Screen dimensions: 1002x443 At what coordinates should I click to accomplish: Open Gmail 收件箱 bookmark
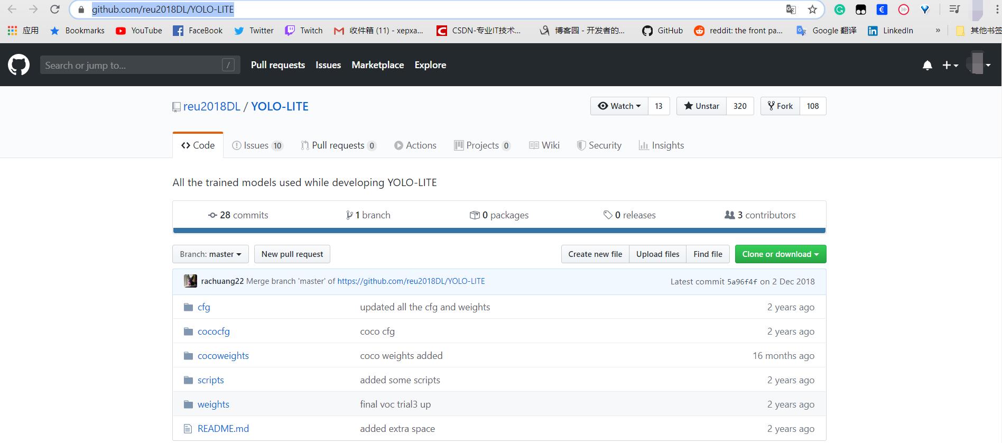[378, 31]
